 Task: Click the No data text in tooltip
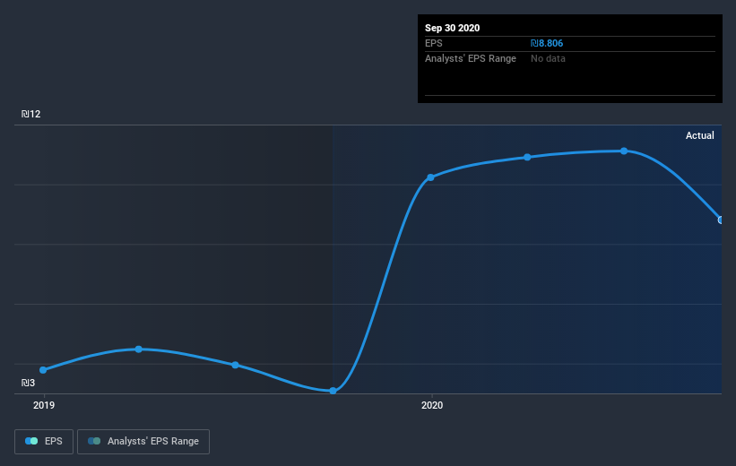(x=548, y=58)
